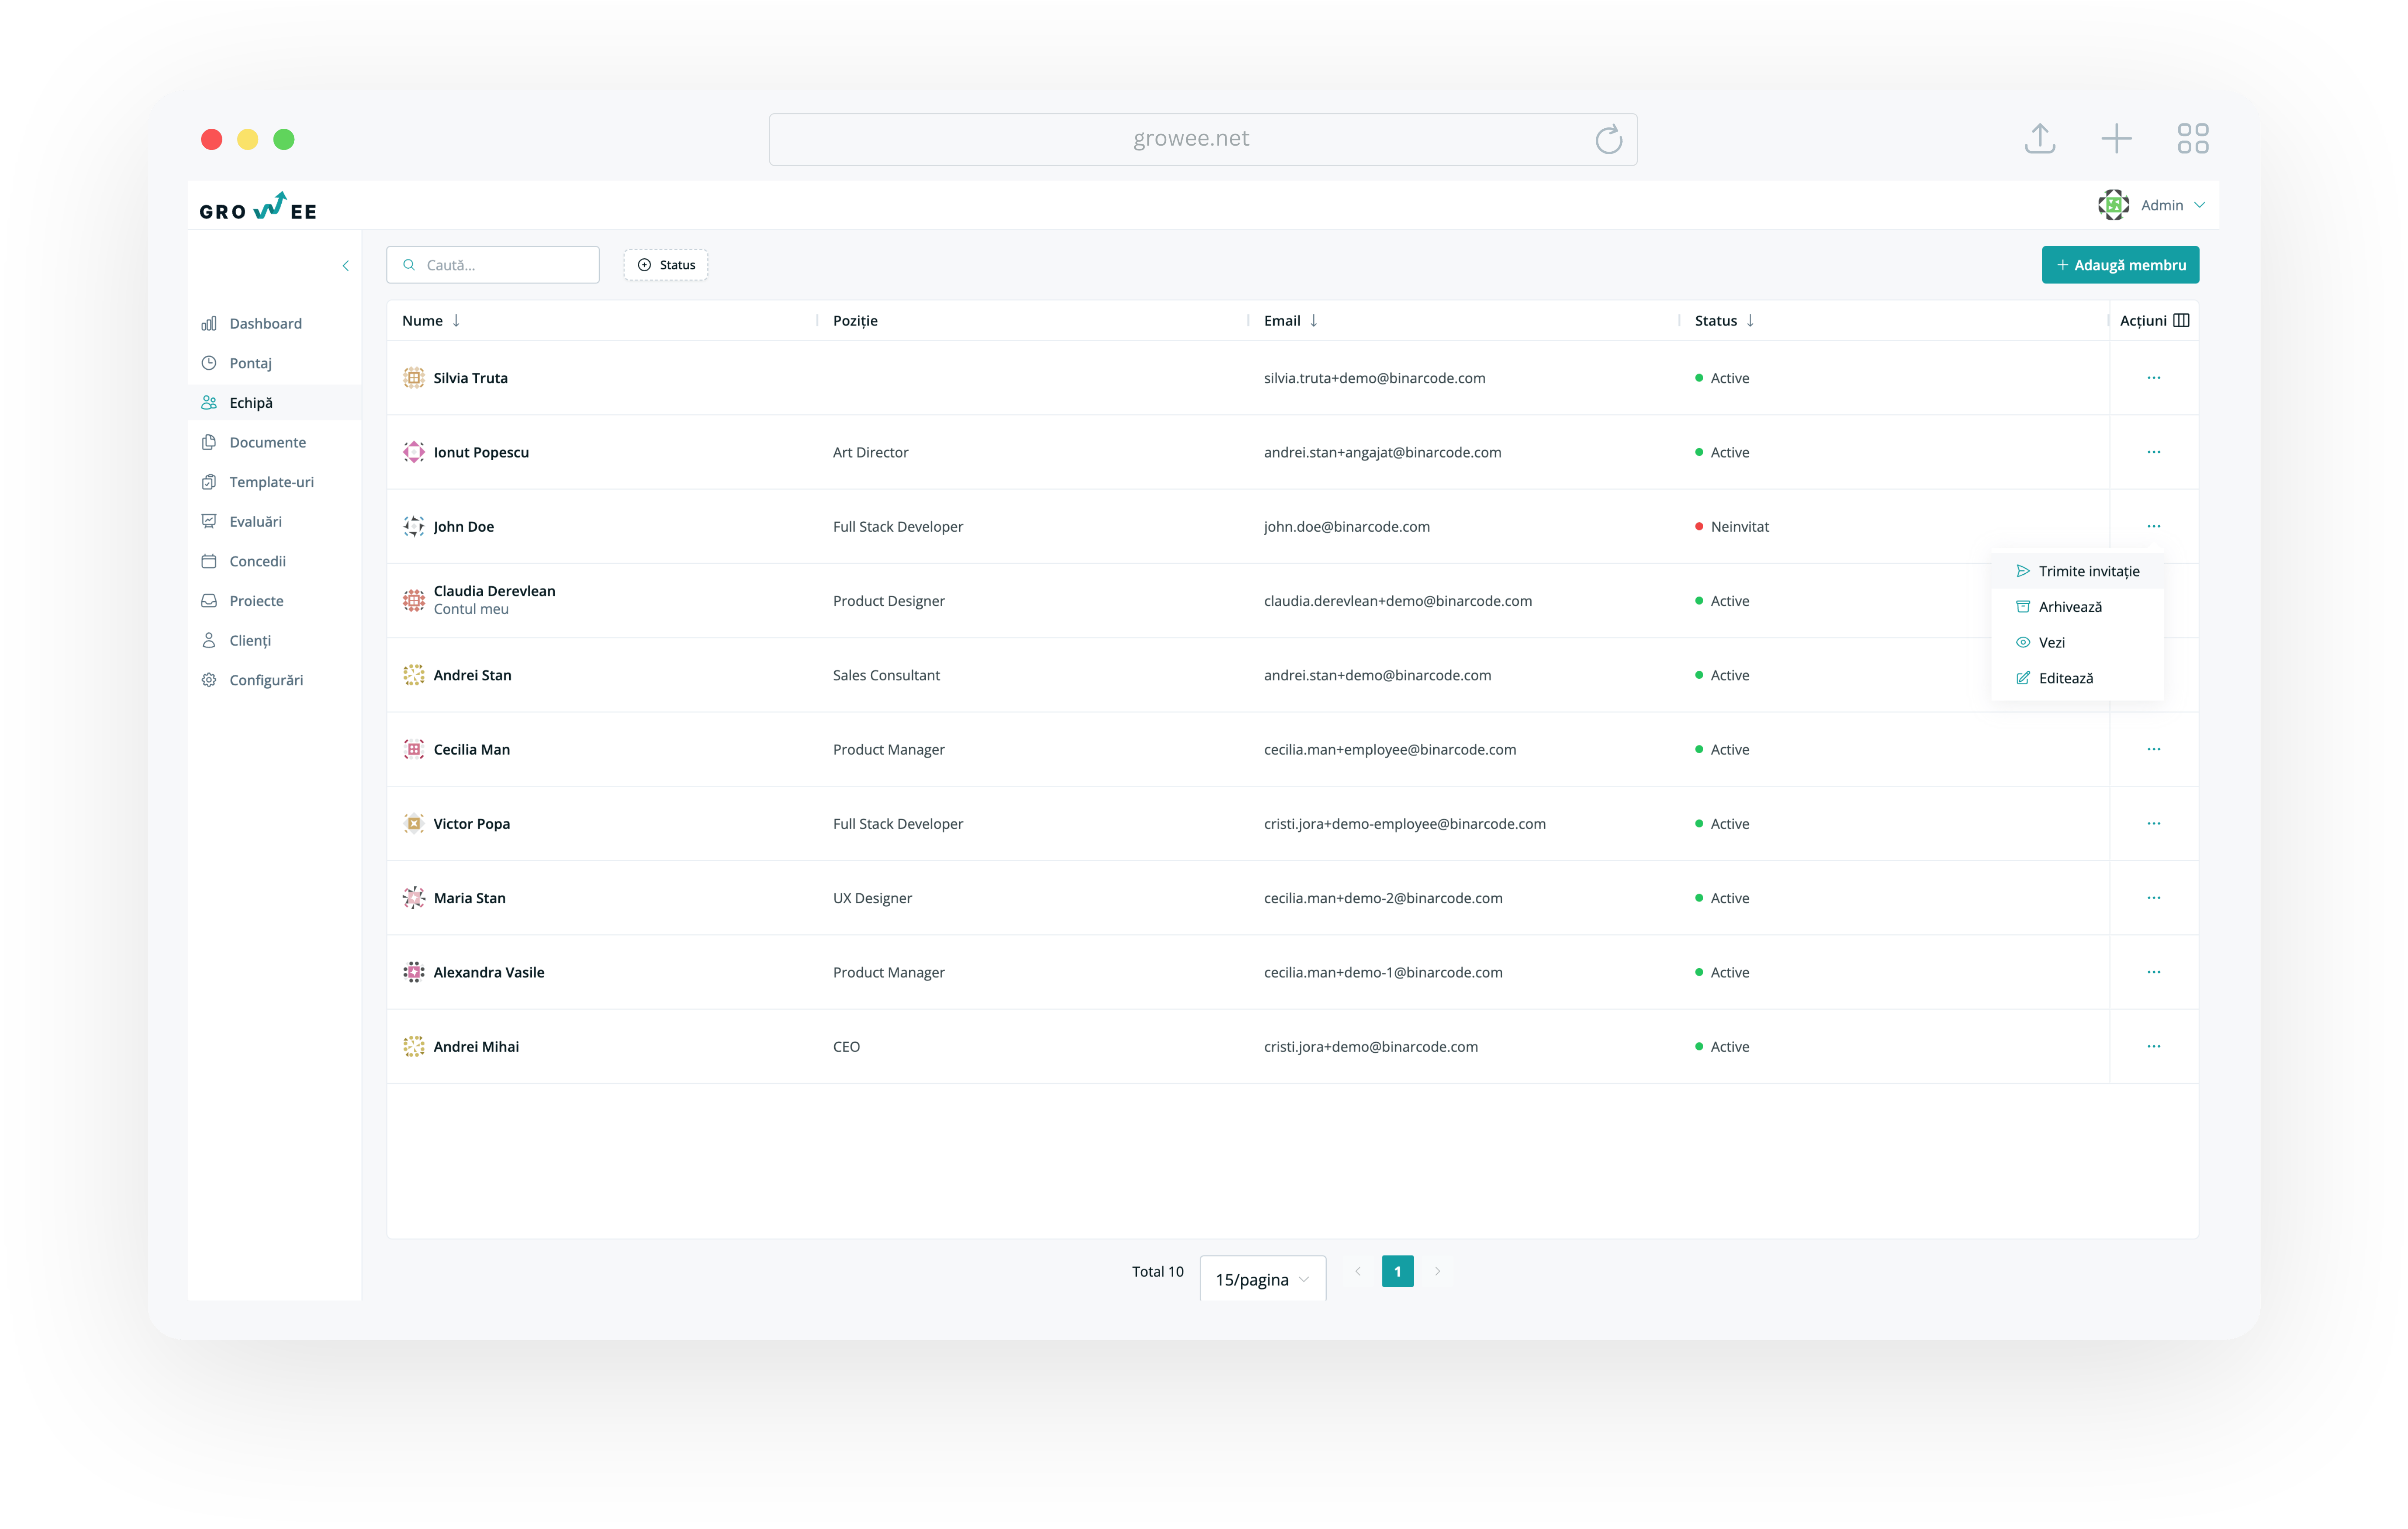This screenshot has height=1529, width=2408.
Task: Open the Pontaj sidebar item
Action: 250,363
